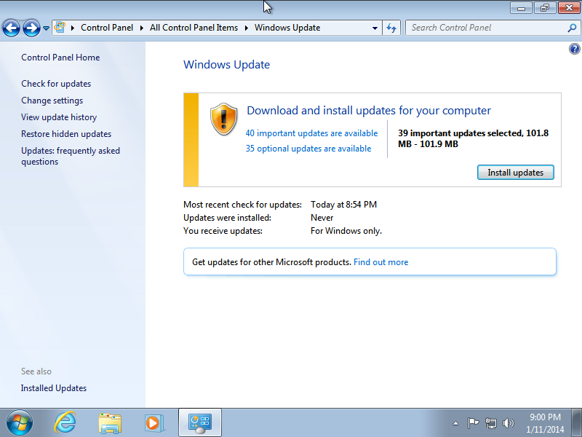This screenshot has width=582, height=437.
Task: Close the Windows Update window
Action: click(569, 8)
